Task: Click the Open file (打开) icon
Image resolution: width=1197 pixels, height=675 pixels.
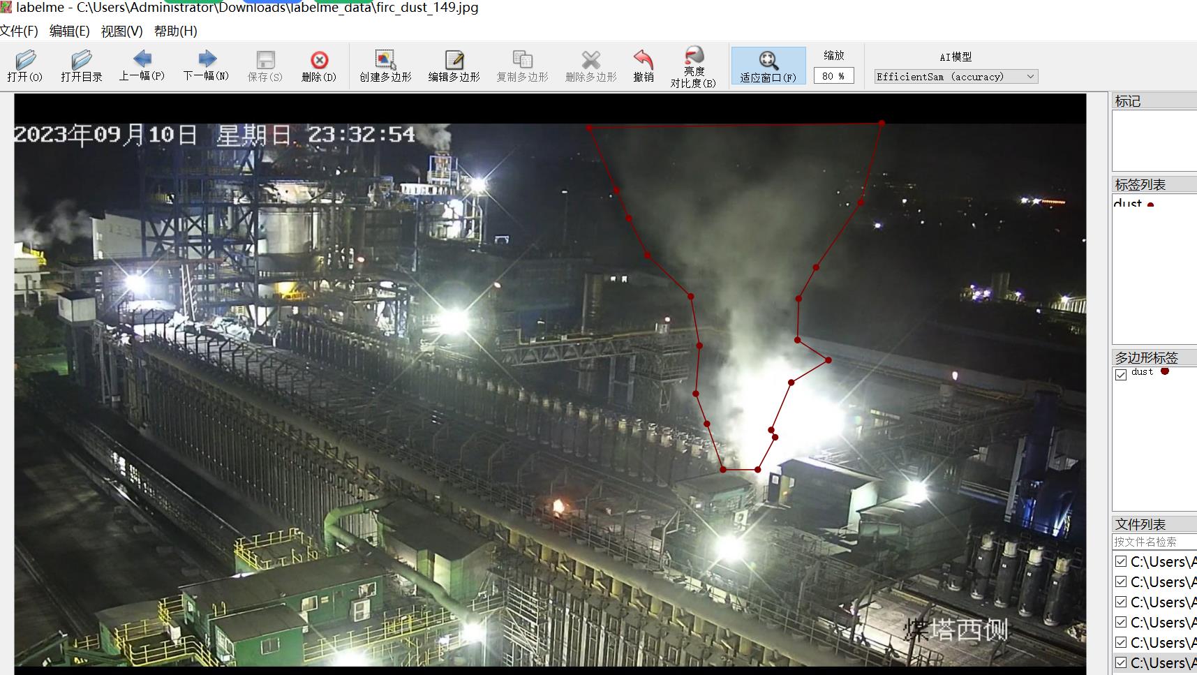Action: coord(25,66)
